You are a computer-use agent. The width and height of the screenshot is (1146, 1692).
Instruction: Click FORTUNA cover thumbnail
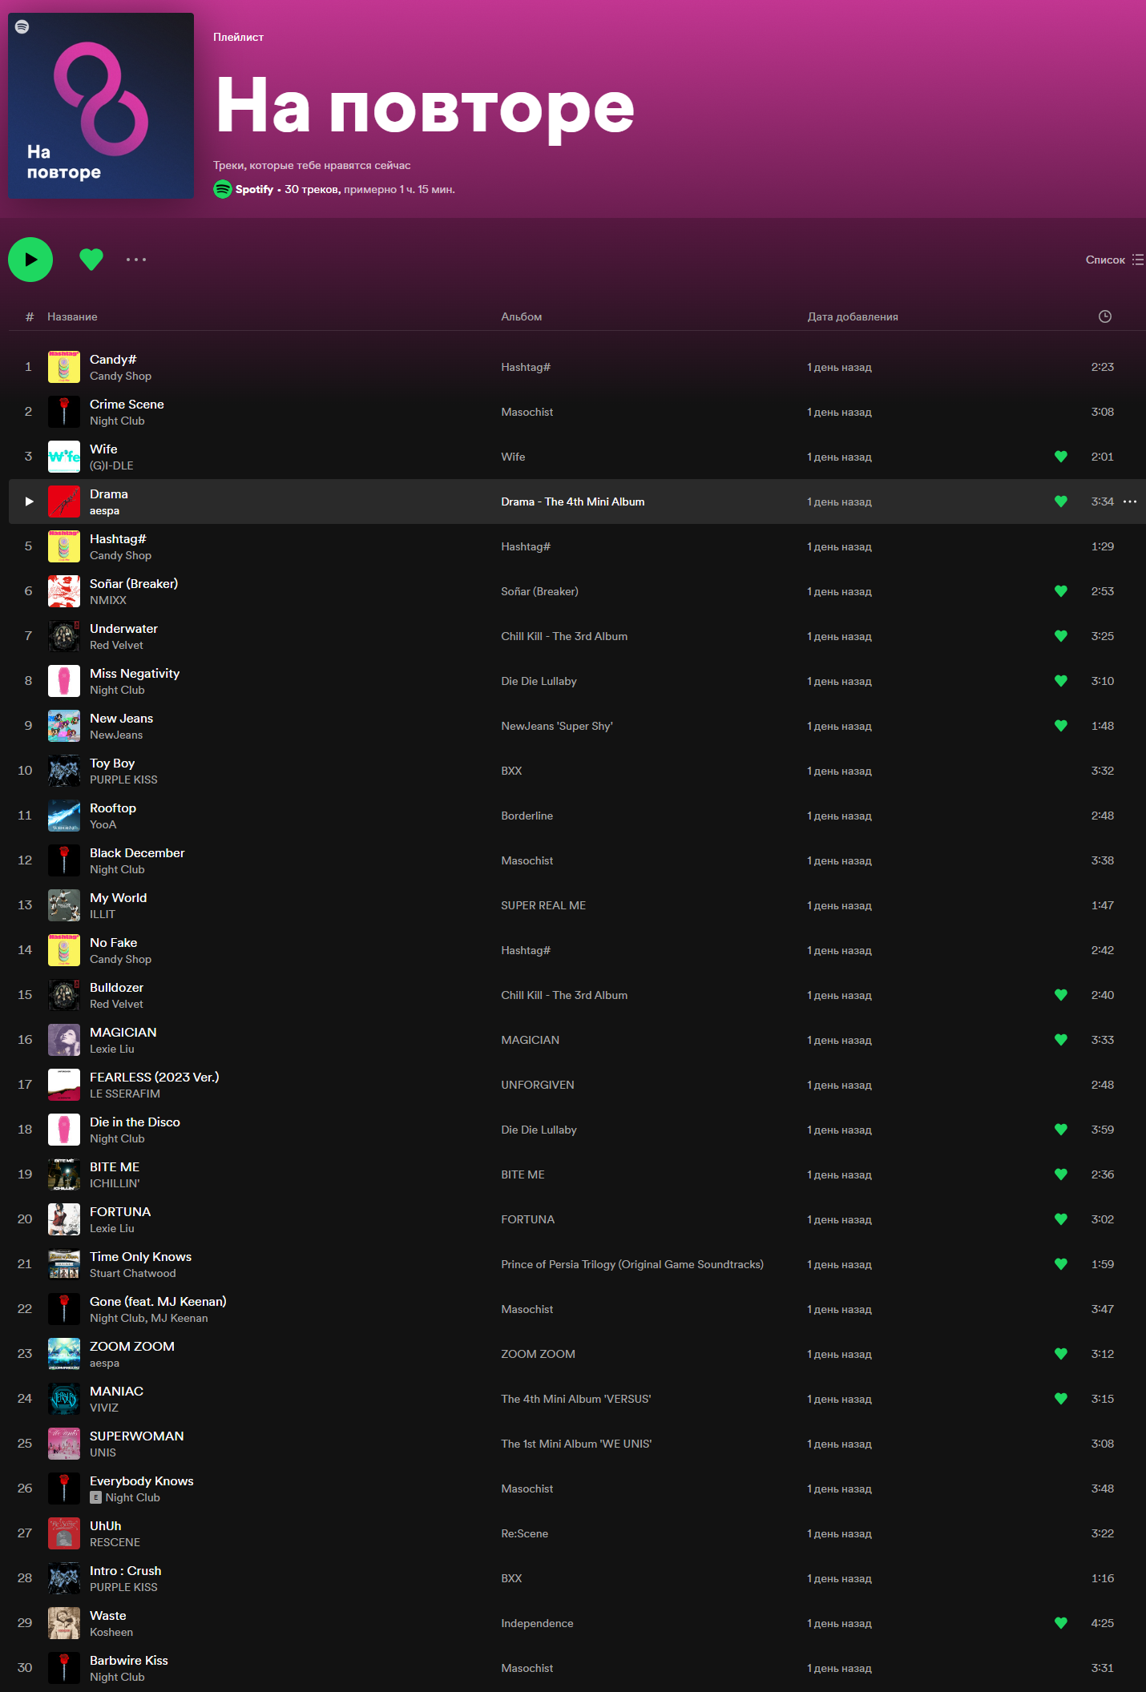point(64,1219)
